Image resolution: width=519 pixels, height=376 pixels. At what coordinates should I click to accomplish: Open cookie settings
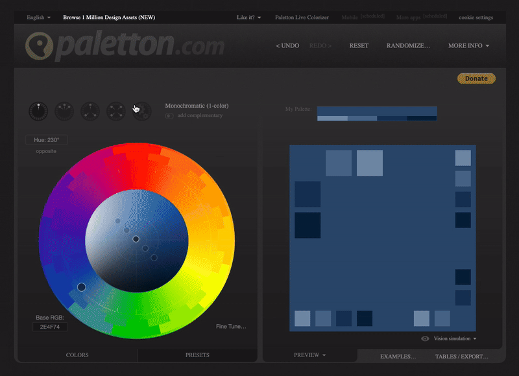click(x=476, y=18)
